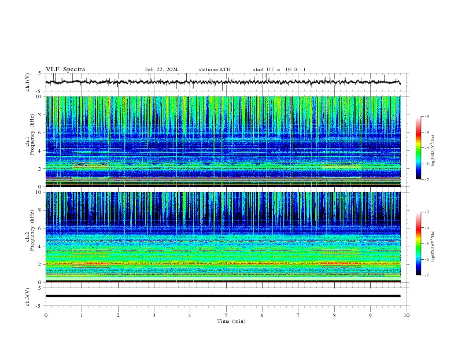
Task: Click the "ch.1(V)" waveform axis label
Action: (x=28, y=82)
